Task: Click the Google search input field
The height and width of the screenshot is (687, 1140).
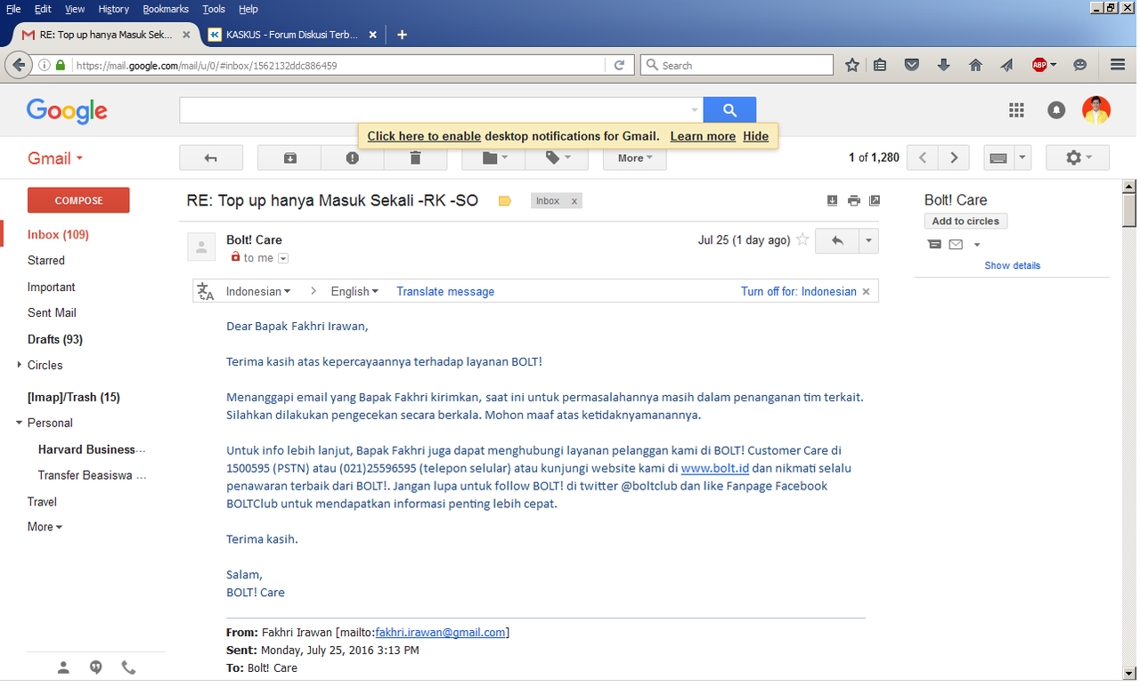Action: (441, 110)
